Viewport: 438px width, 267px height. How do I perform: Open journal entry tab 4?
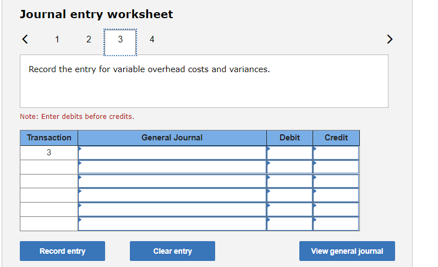pyautogui.click(x=152, y=39)
